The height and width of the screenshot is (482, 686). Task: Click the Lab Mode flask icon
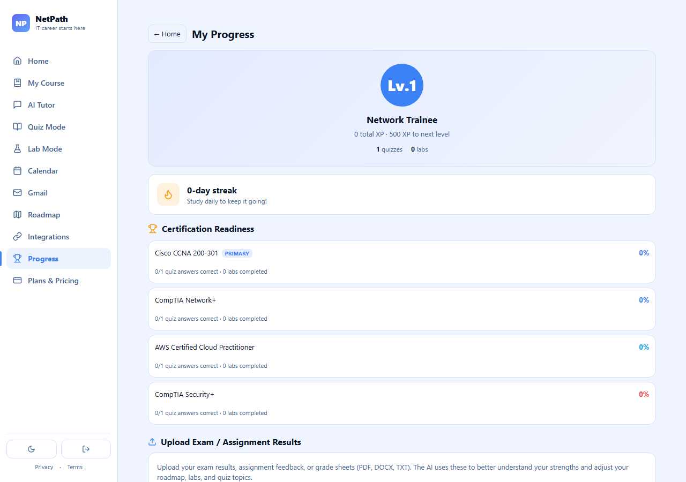(x=18, y=149)
